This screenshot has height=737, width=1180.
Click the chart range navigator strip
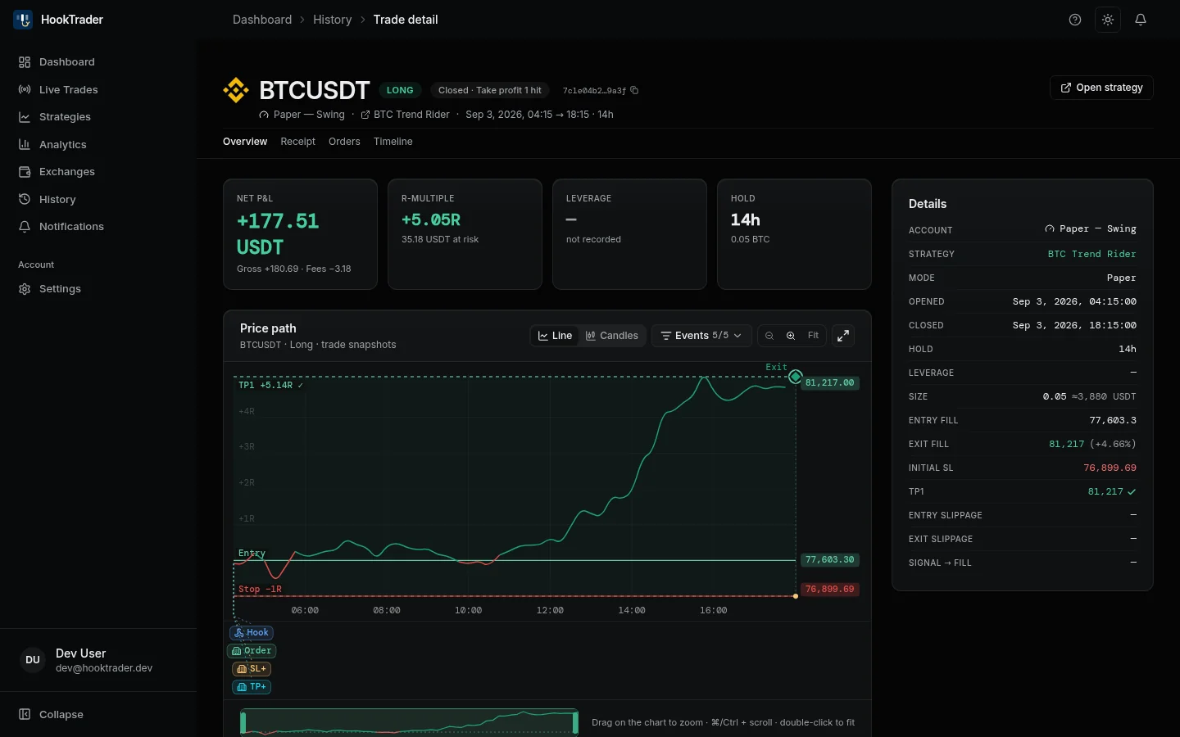409,722
